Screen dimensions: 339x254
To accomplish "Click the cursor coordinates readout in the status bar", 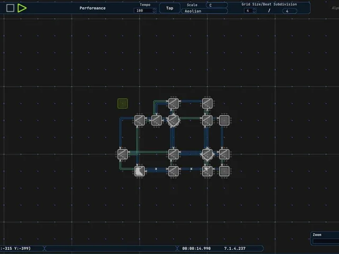I will click(15, 248).
